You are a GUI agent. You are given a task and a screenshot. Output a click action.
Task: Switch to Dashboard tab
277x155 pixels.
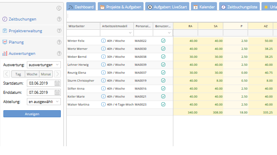click(81, 7)
